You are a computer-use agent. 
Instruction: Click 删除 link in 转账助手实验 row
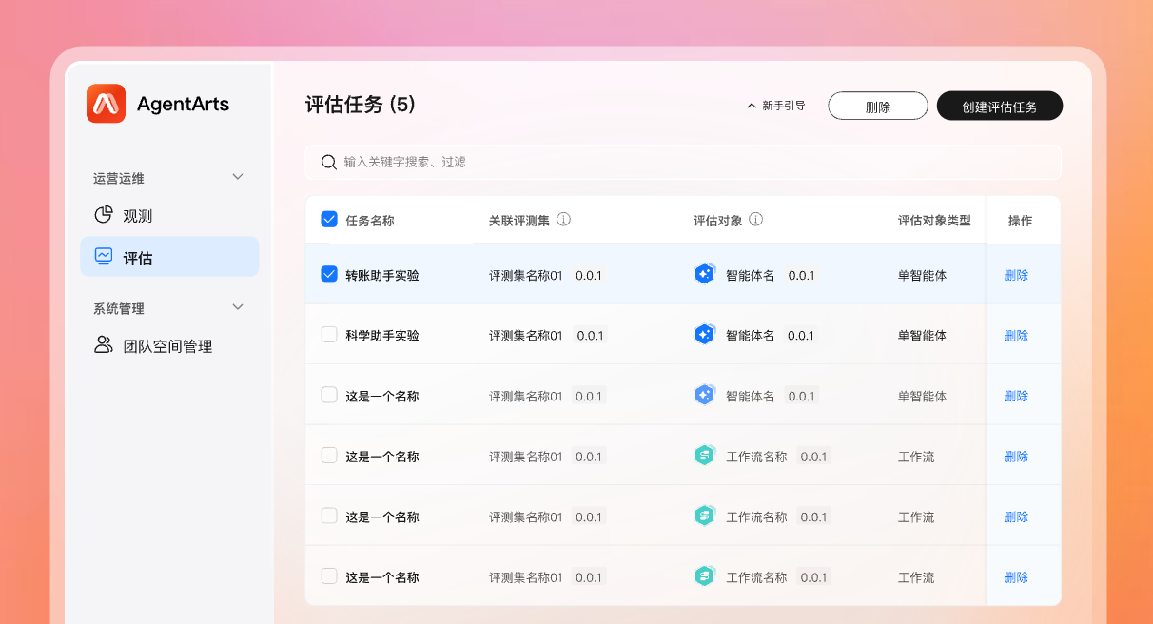click(1016, 275)
